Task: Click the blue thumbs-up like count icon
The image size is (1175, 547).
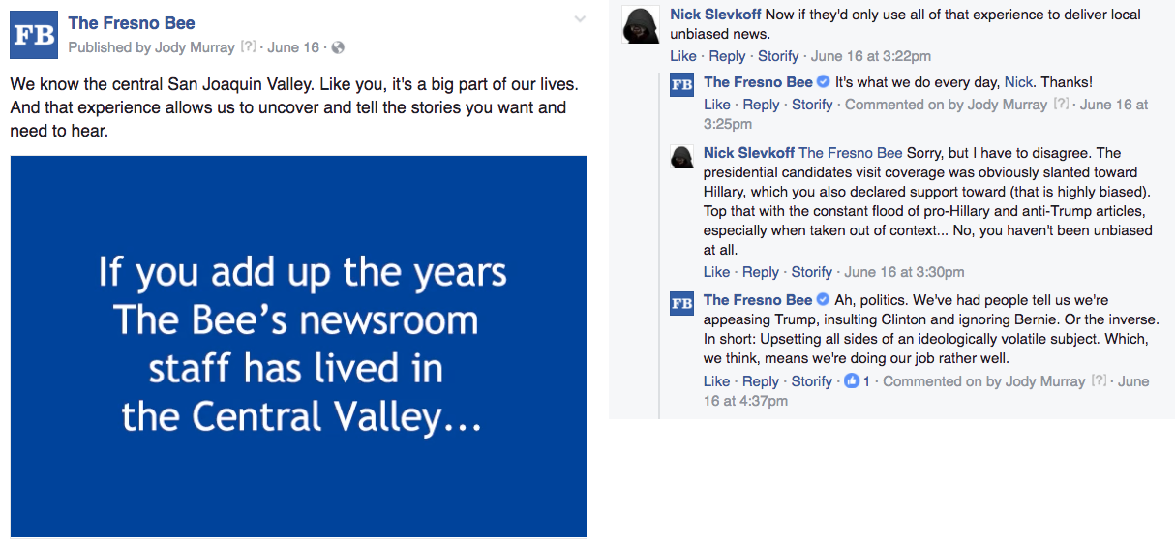Action: click(852, 381)
